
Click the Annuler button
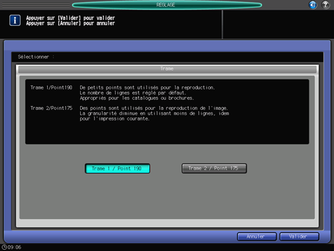click(256, 237)
